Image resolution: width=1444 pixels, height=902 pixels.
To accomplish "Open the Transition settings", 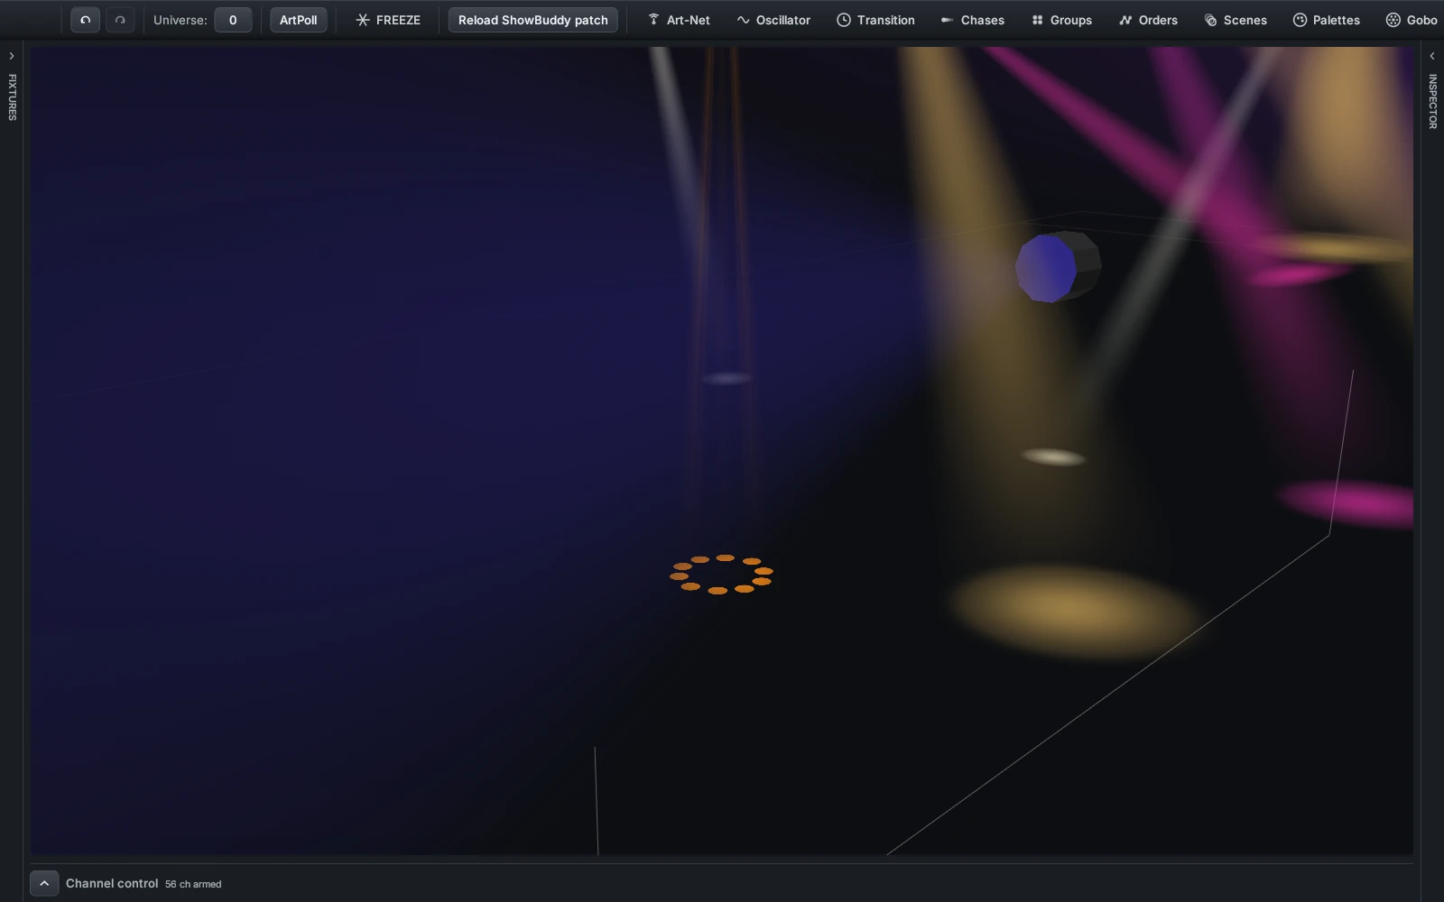I will pyautogui.click(x=875, y=20).
